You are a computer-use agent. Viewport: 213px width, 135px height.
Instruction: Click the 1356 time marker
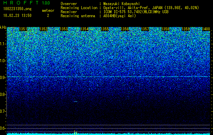125,29
